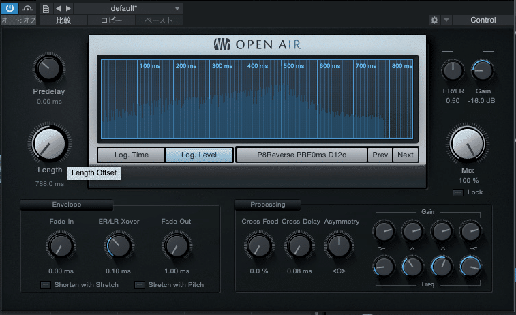
Task: Click Prev impulse response button
Action: [380, 155]
